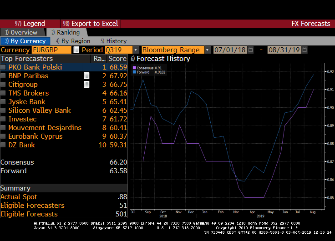This screenshot has width=335, height=241.
Task: Open calendar picker for start date 07/01/18
Action: coord(251,50)
